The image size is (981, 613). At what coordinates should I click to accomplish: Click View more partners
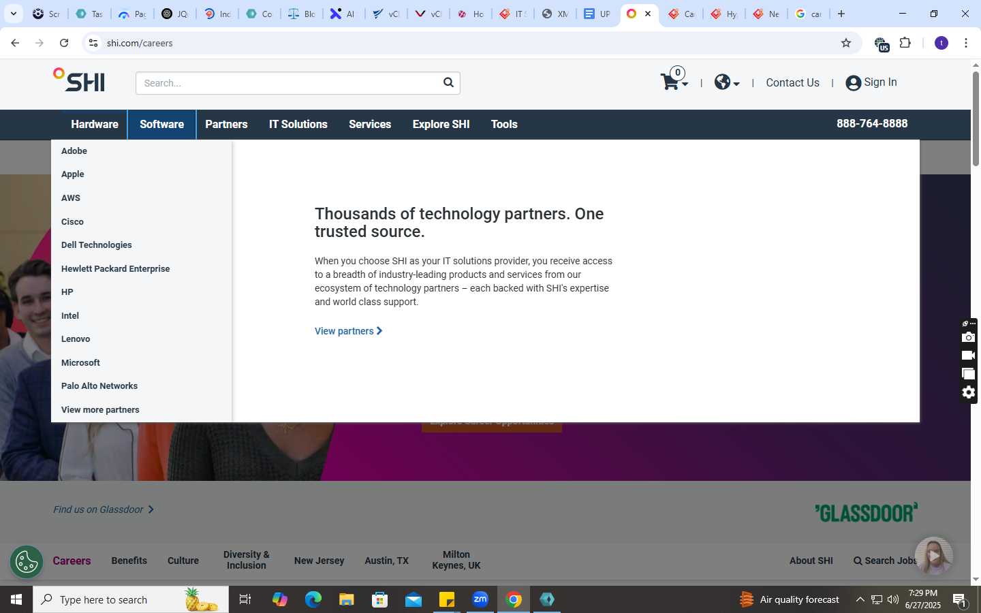pyautogui.click(x=100, y=409)
